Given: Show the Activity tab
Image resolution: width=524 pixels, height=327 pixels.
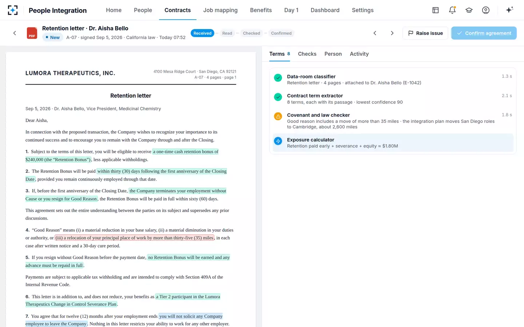Looking at the screenshot, I should (359, 54).
